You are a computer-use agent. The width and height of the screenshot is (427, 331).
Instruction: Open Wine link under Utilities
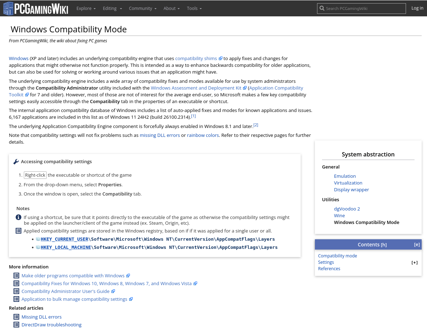click(x=339, y=215)
